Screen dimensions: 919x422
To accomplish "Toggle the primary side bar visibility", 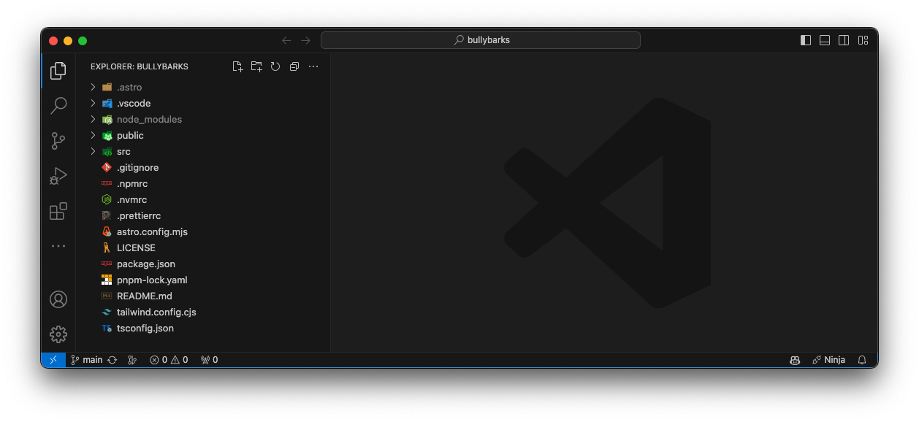I will (806, 40).
